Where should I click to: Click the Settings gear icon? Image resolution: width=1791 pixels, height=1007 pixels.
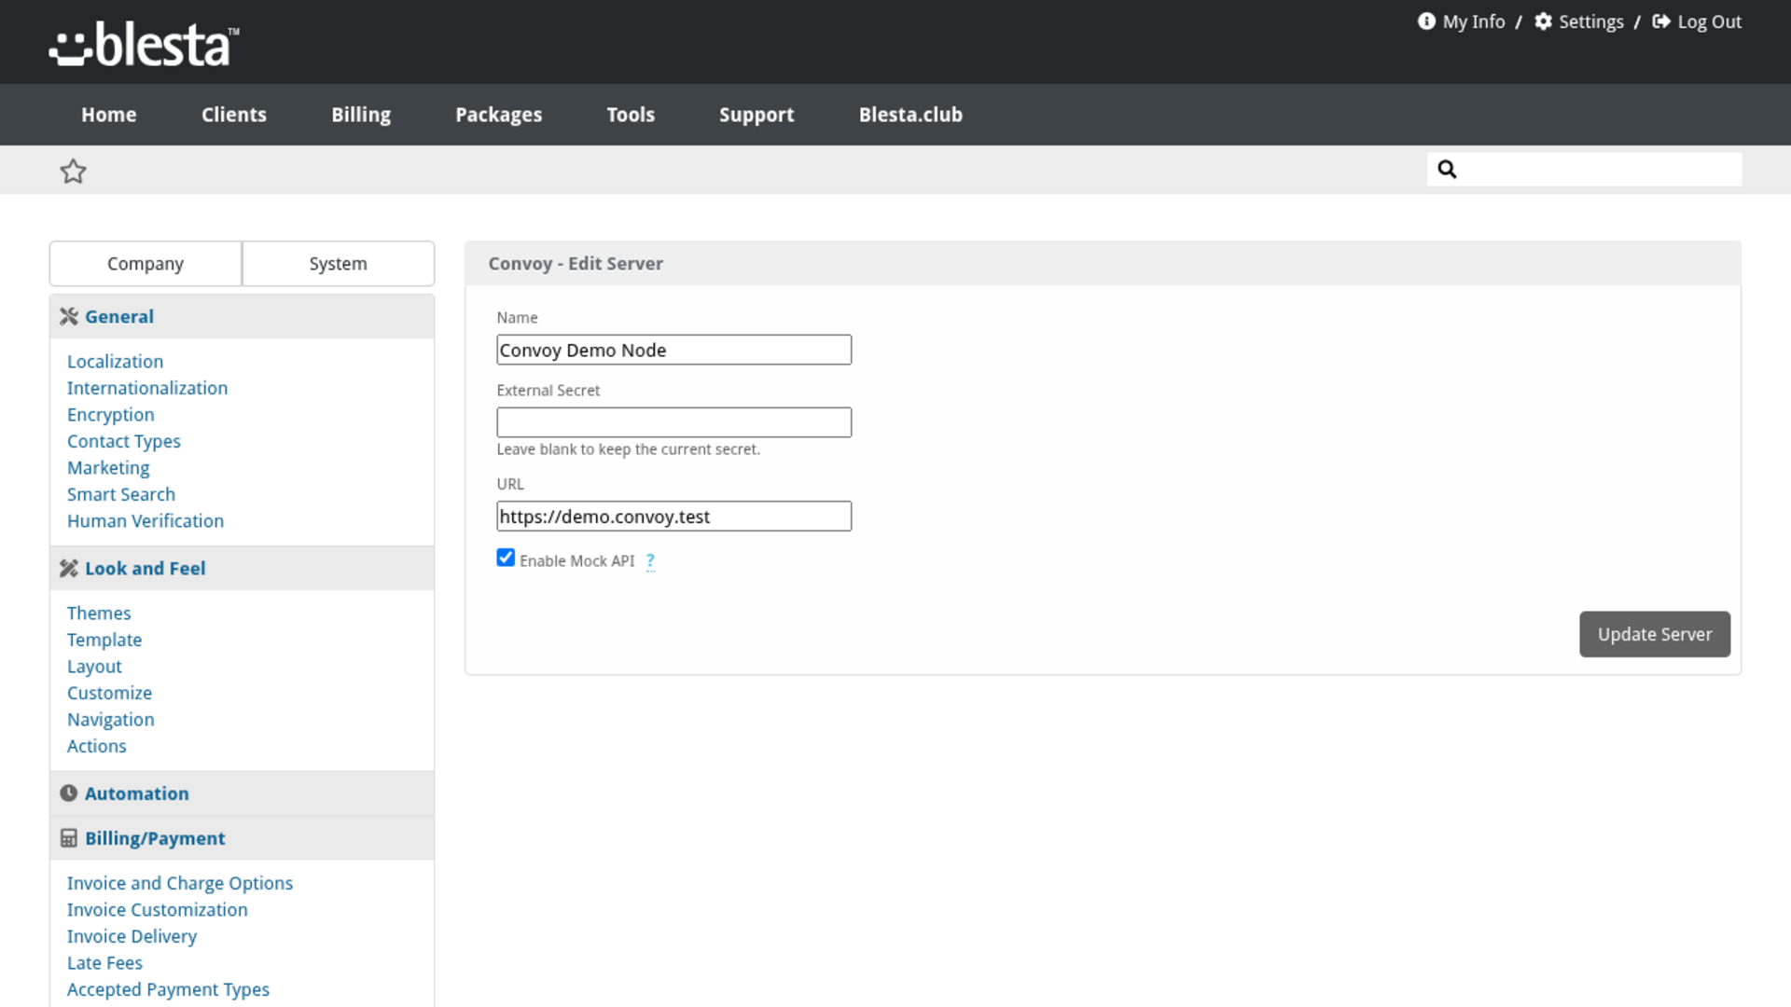point(1544,21)
